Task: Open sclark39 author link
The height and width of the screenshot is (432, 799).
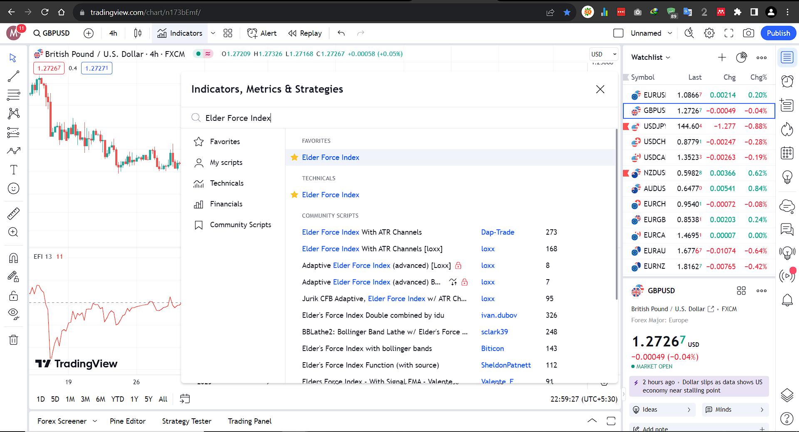Action: 494,332
